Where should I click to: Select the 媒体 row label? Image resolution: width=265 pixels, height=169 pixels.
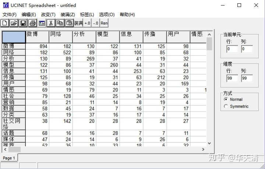14,139
